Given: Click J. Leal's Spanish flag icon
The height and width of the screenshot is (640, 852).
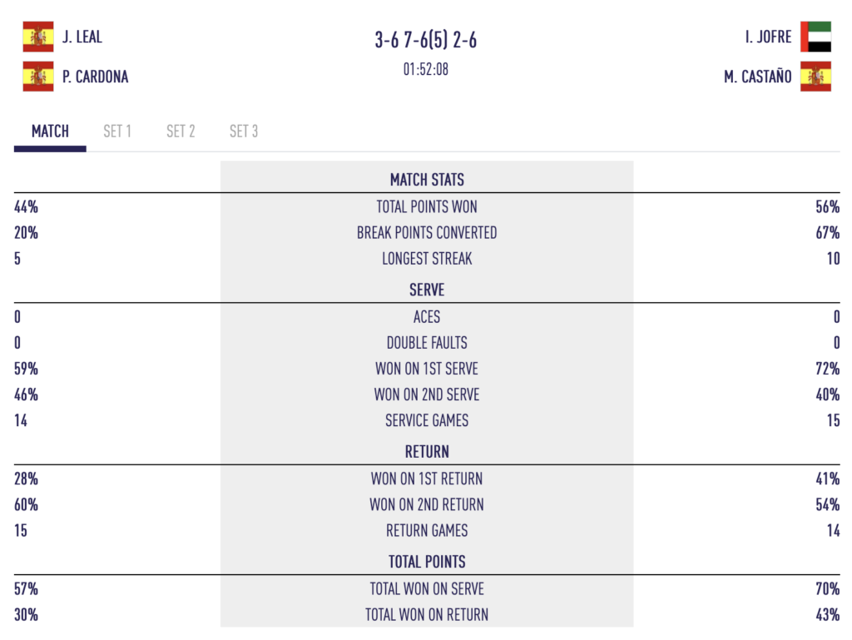Looking at the screenshot, I should point(38,37).
